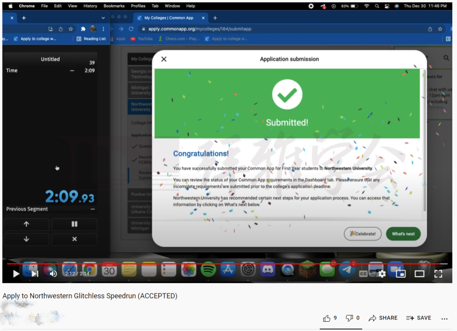457x331 pixels.
Task: Launch Photos app from dock
Action: point(188,270)
